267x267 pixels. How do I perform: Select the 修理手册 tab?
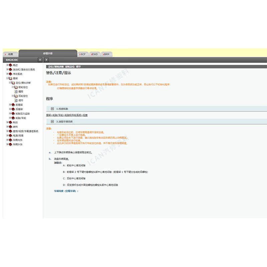pyautogui.click(x=48, y=53)
